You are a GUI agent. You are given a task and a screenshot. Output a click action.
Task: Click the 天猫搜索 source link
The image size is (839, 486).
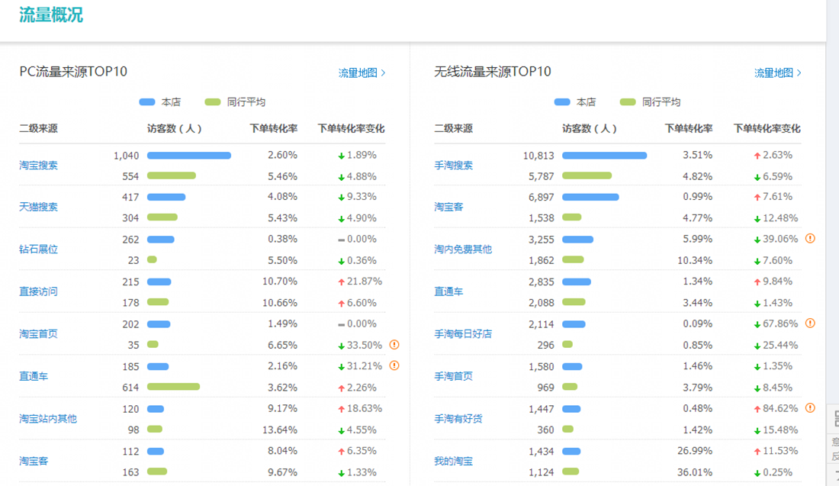(x=38, y=207)
